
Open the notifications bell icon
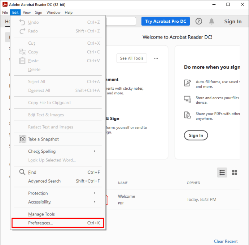(211, 21)
